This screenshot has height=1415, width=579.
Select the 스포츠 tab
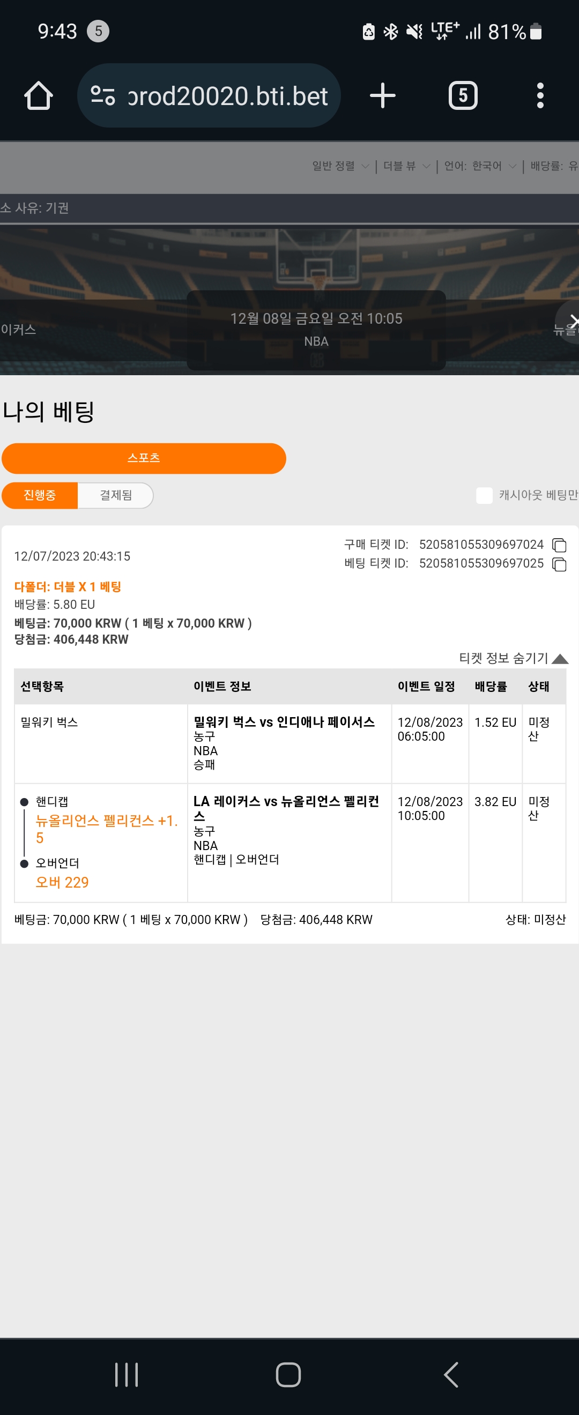pyautogui.click(x=144, y=458)
